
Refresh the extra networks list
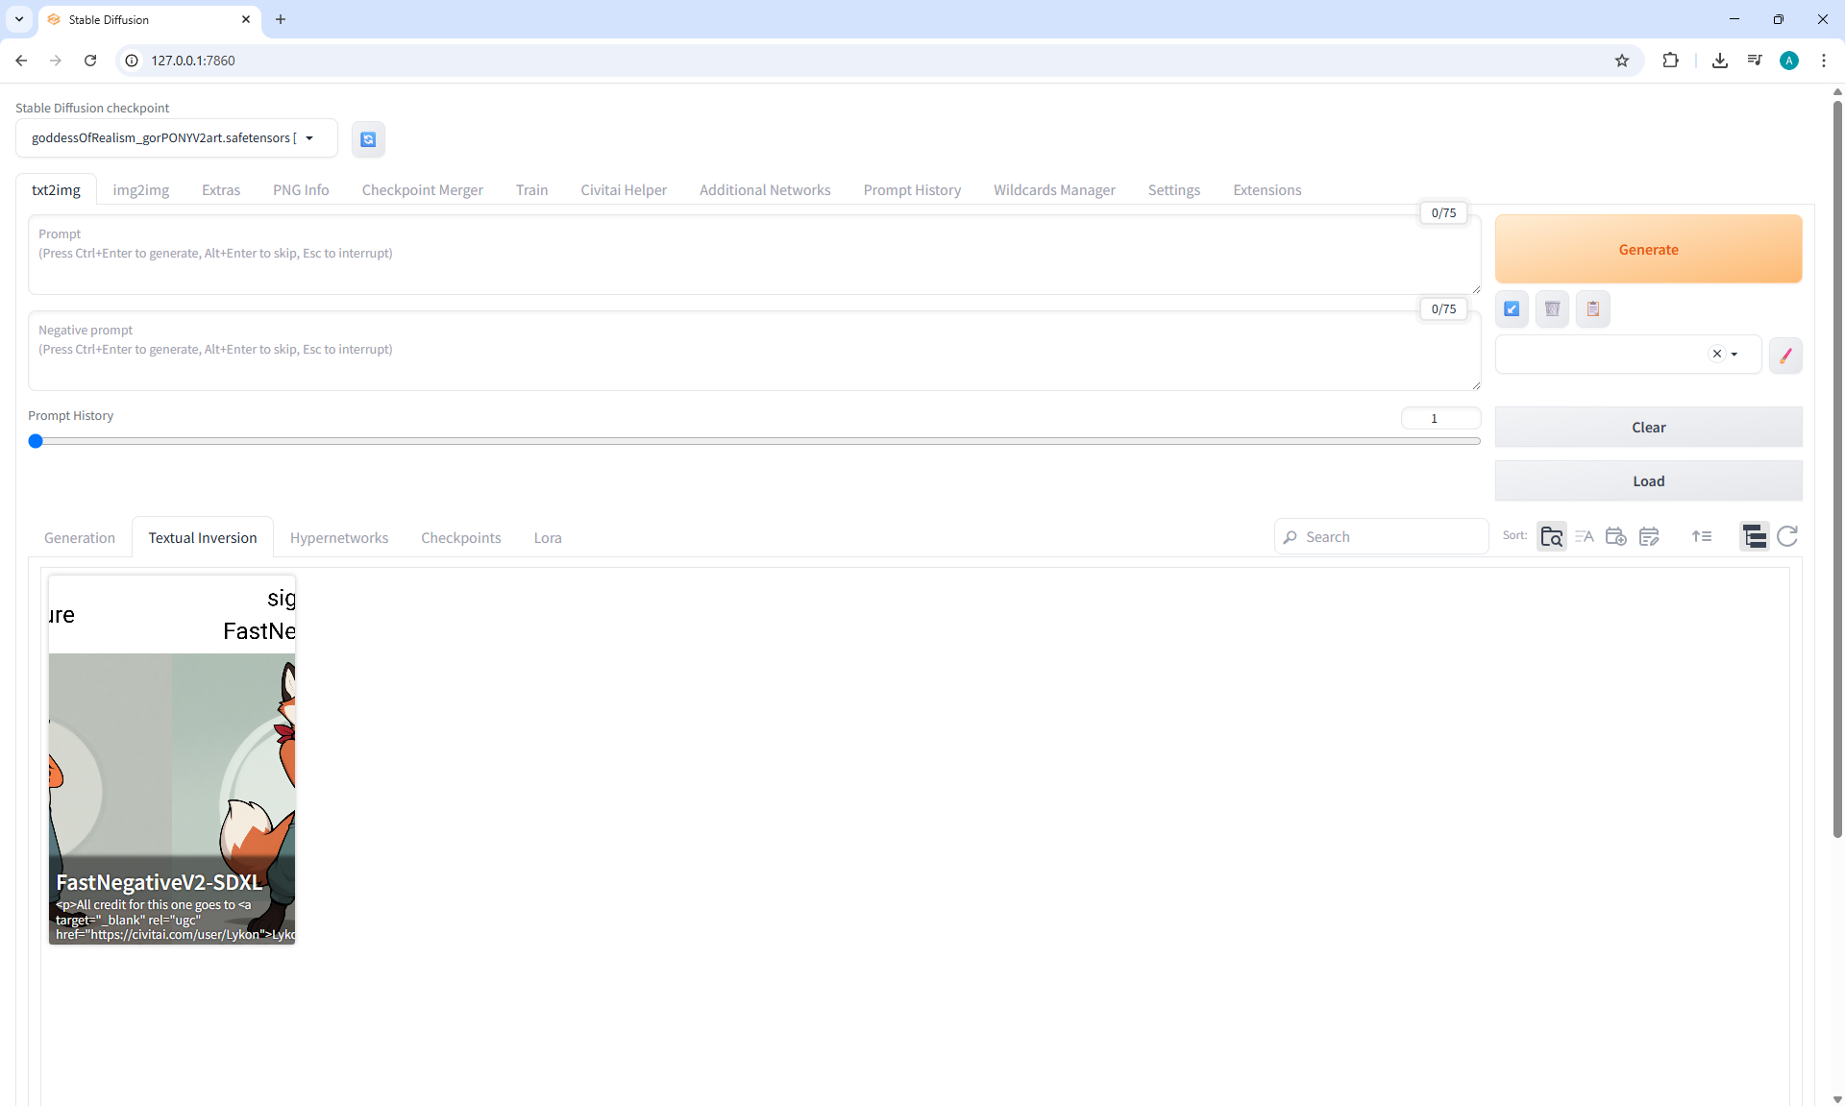pyautogui.click(x=1787, y=536)
